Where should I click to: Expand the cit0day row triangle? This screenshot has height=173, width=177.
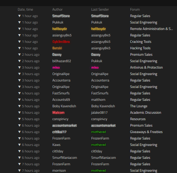point(19,151)
